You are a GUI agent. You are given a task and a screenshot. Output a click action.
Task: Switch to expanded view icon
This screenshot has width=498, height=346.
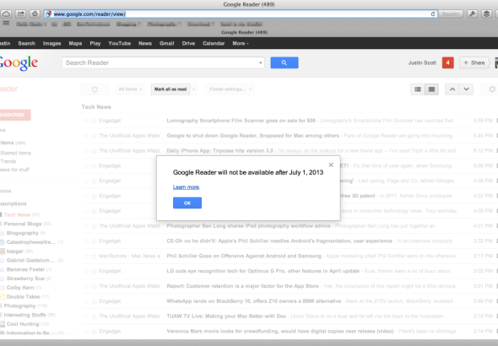click(431, 89)
